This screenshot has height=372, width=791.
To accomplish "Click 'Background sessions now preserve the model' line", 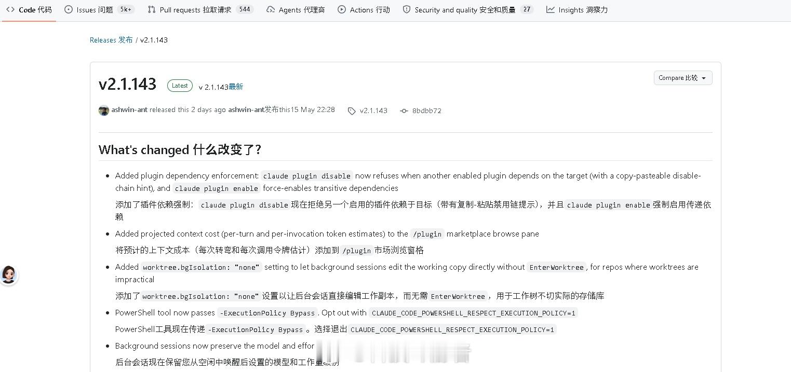I will pyautogui.click(x=215, y=346).
